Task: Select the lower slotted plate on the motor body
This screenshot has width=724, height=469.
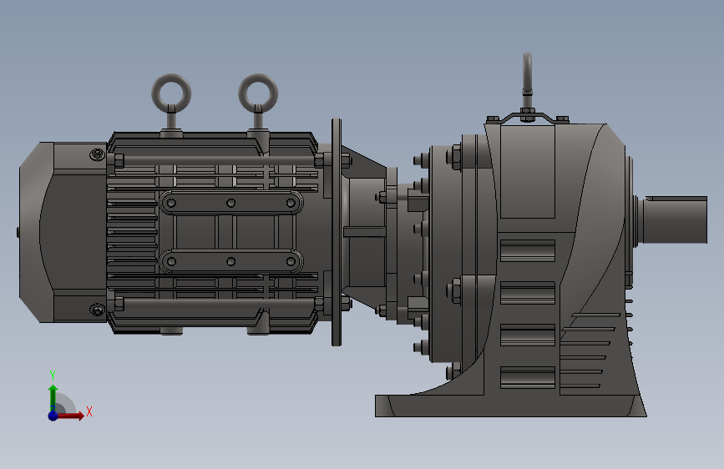Action: tap(231, 261)
